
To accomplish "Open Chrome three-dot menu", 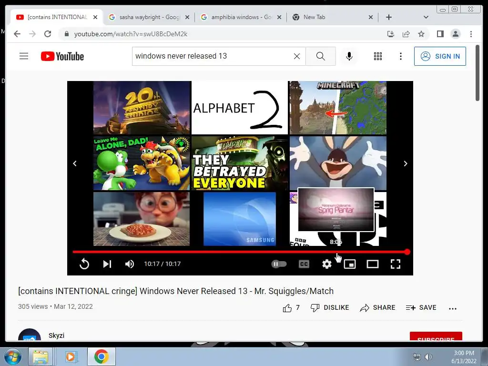I will pos(471,34).
